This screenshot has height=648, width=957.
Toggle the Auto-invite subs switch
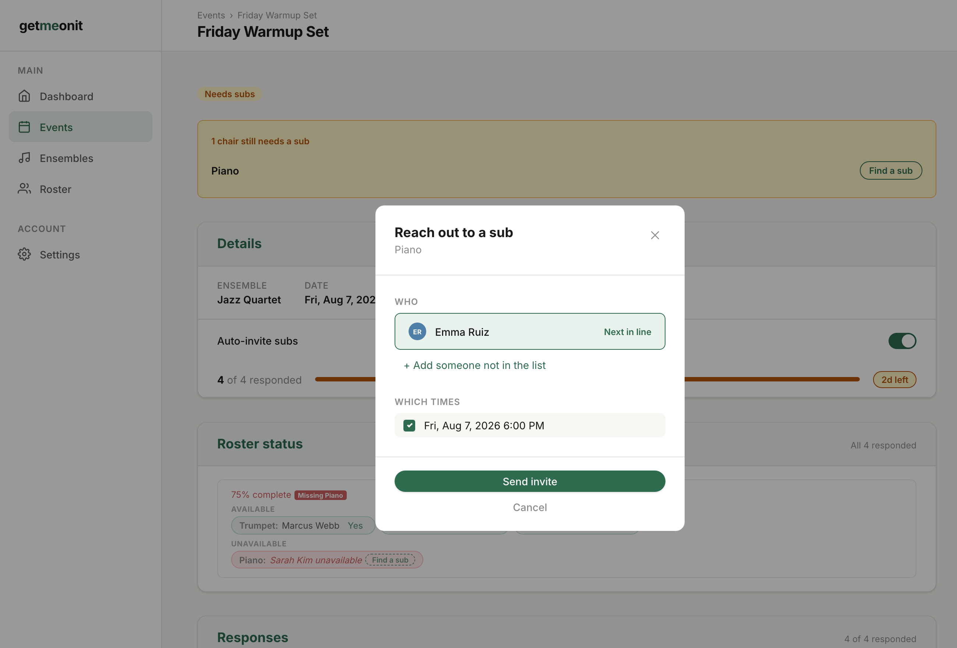(x=902, y=341)
